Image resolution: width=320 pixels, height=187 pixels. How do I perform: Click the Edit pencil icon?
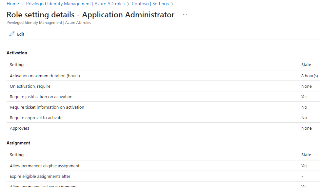tap(12, 34)
